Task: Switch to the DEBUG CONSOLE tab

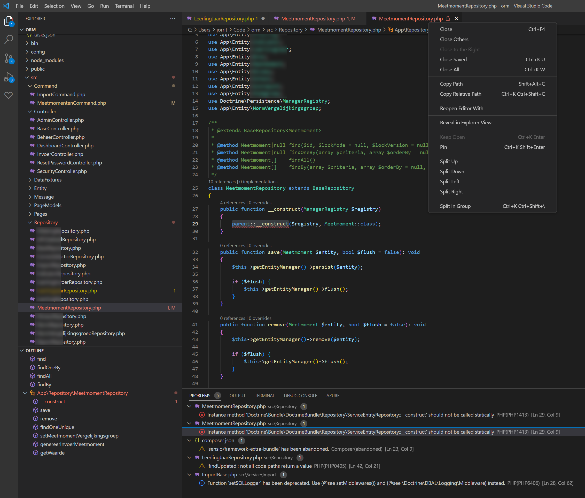Action: tap(300, 396)
